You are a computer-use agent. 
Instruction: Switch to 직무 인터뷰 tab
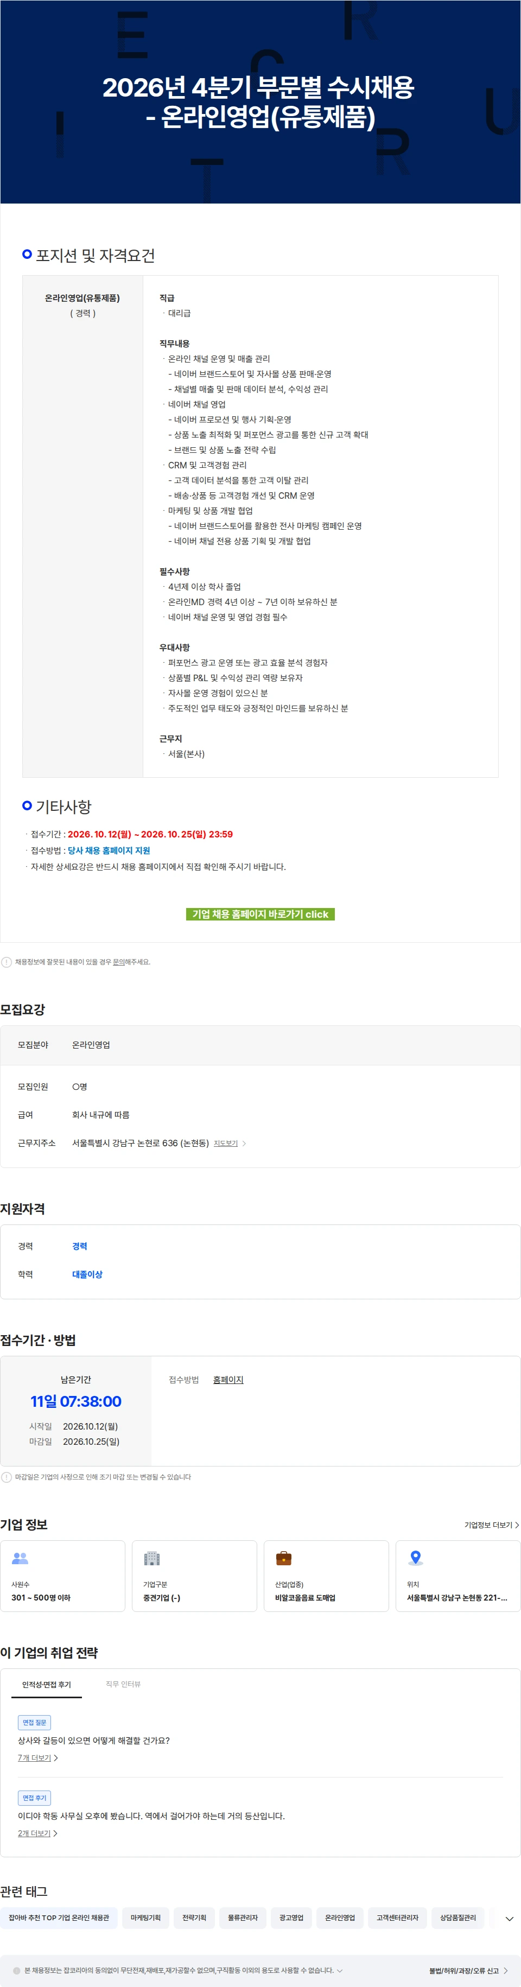tap(123, 1684)
